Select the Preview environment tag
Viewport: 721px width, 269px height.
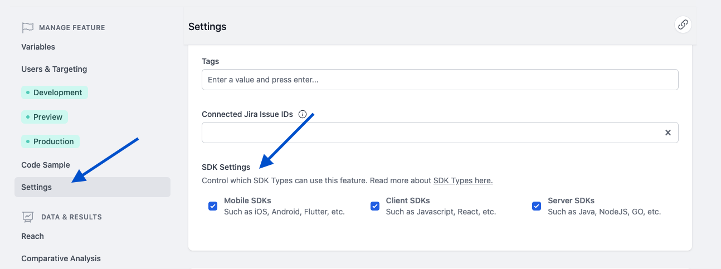coord(45,117)
